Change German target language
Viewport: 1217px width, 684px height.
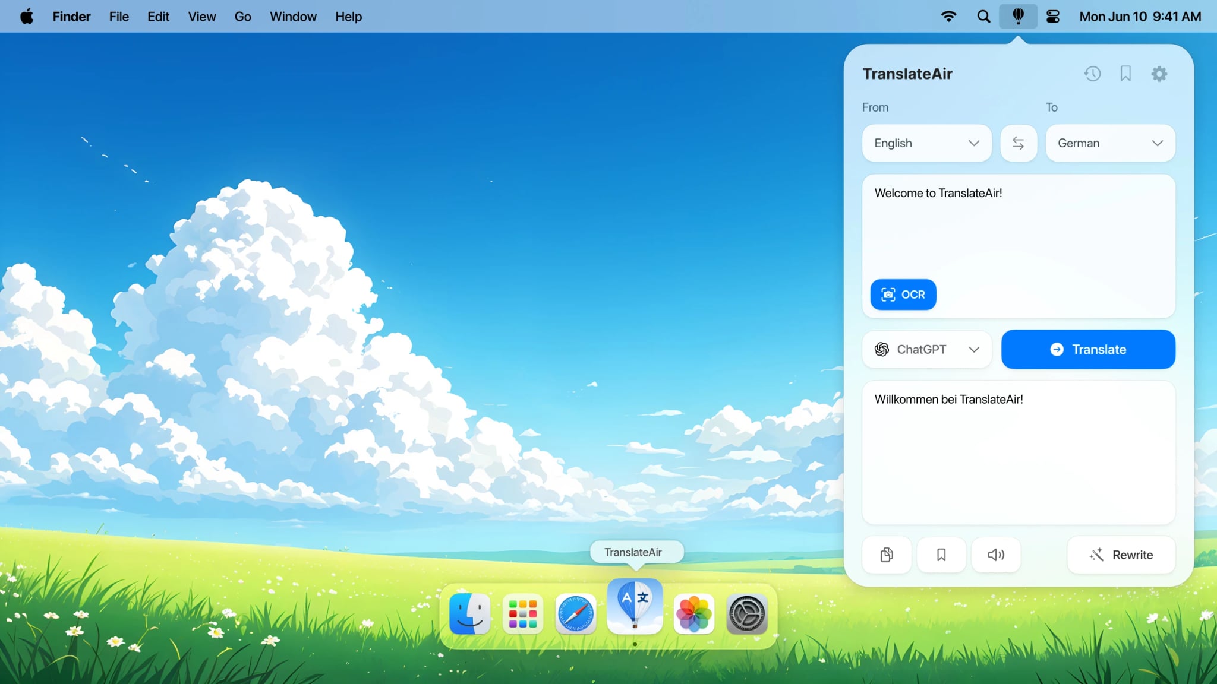tap(1109, 142)
